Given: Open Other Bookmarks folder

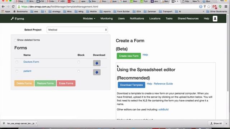Looking at the screenshot, I should [x=217, y=11].
